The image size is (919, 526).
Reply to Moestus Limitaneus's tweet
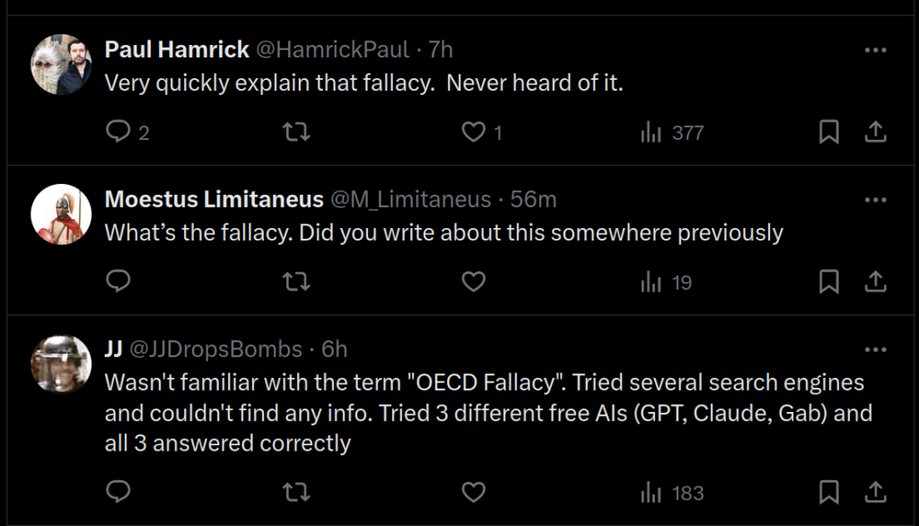tap(118, 283)
